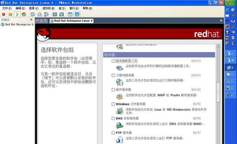Click the DNS 名称服务器 icon
237x144 pixels.
(120, 125)
